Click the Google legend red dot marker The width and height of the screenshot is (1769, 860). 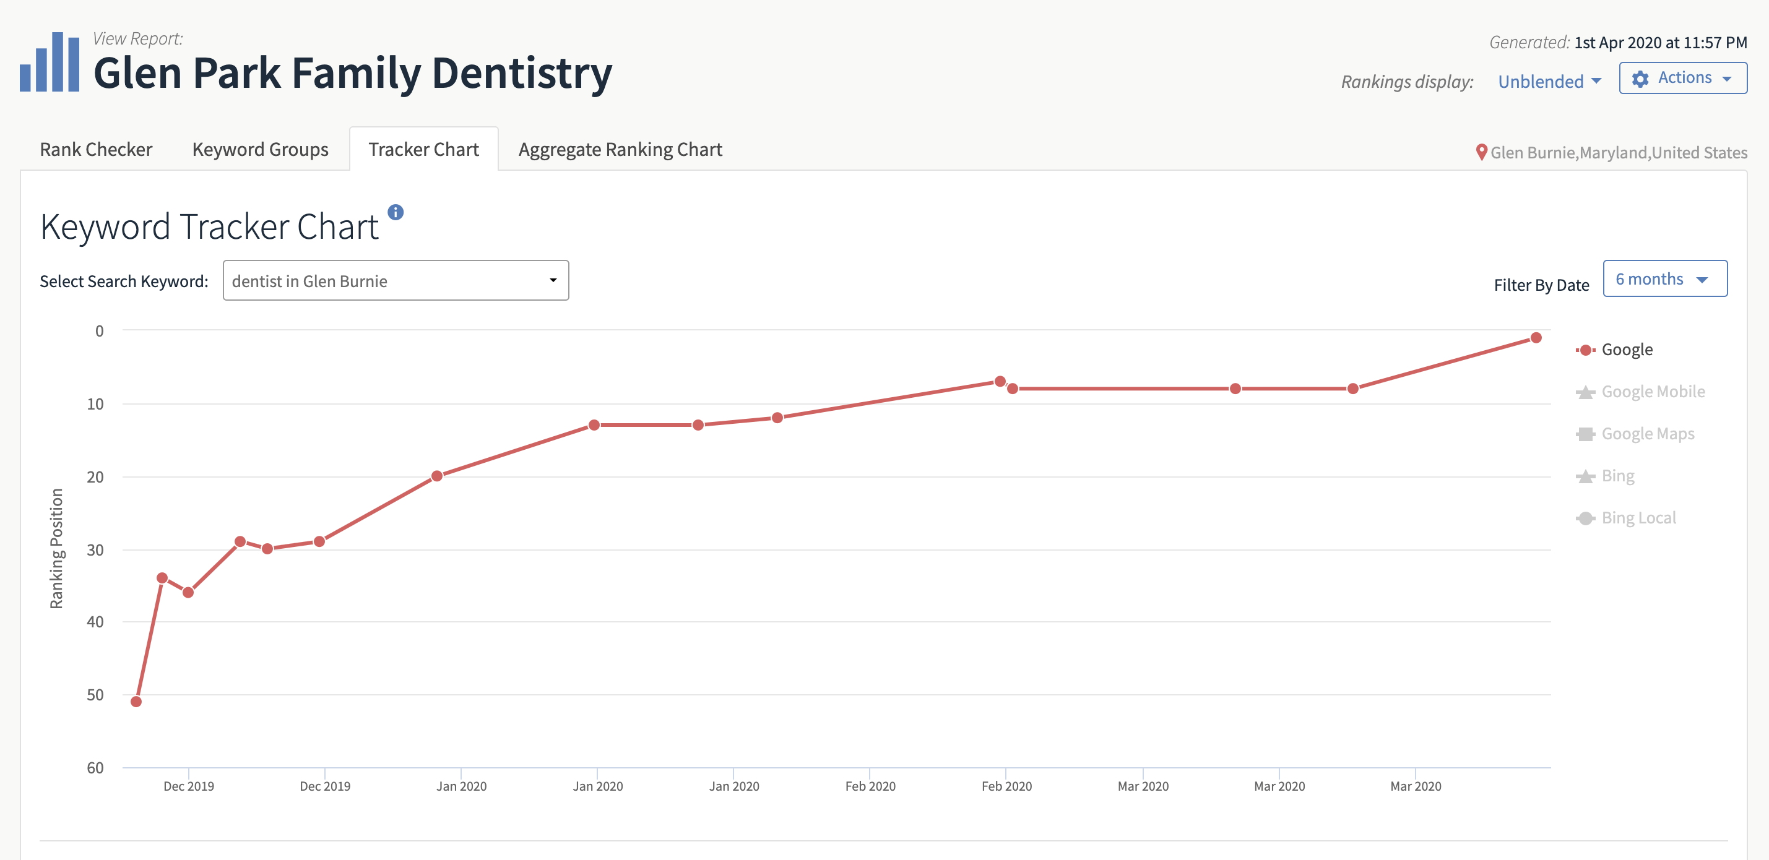click(x=1585, y=350)
